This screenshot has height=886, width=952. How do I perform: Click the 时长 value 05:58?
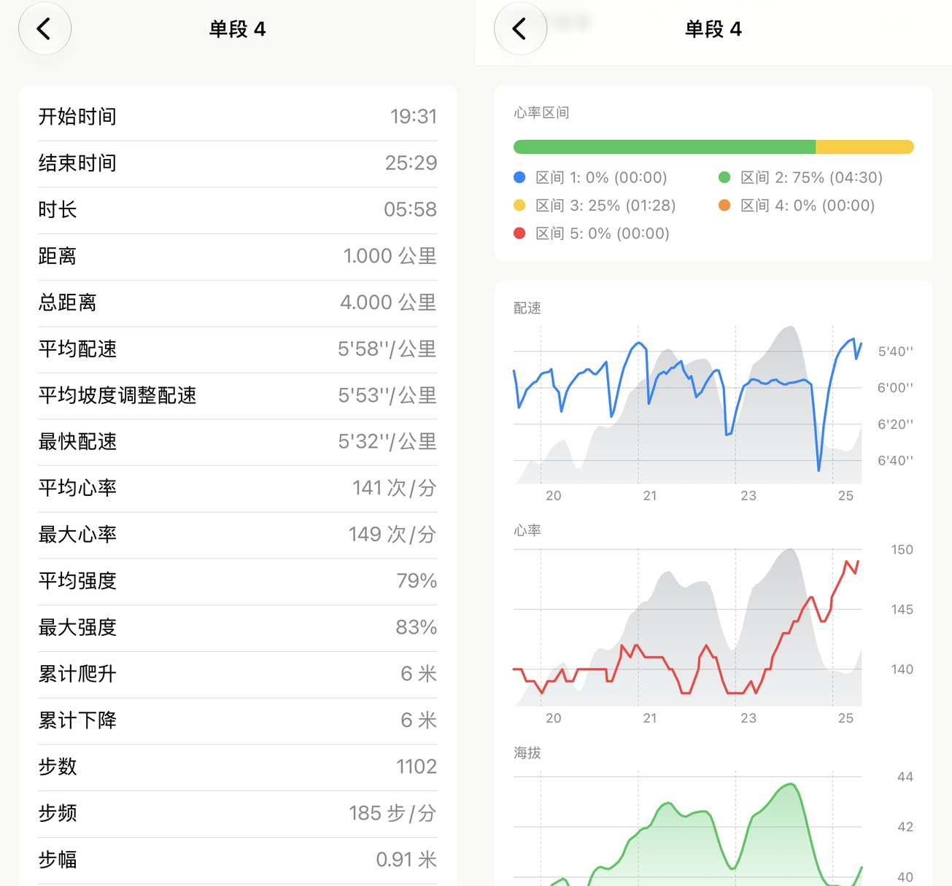pos(410,209)
